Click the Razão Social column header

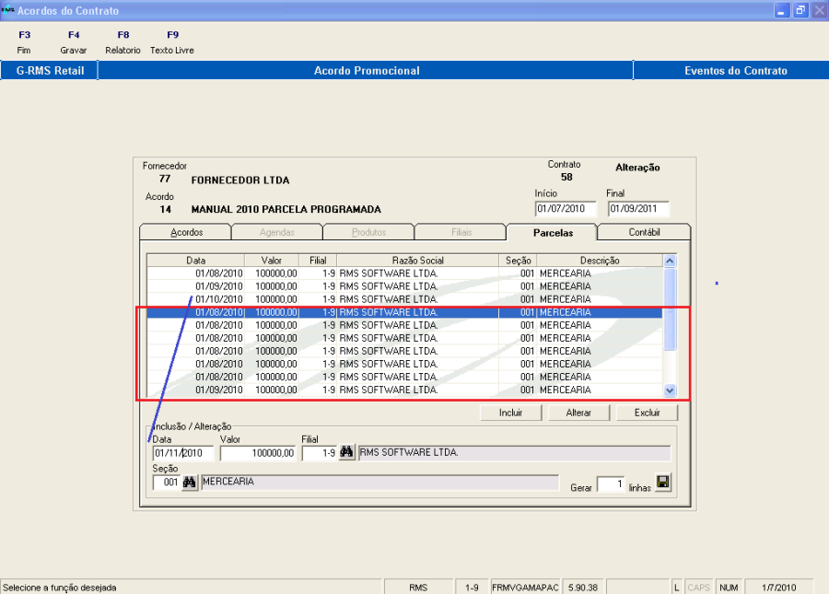(x=417, y=261)
